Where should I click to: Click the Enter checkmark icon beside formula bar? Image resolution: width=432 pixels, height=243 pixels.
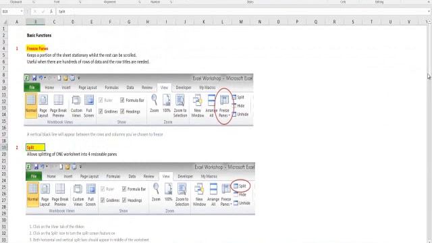coord(43,11)
